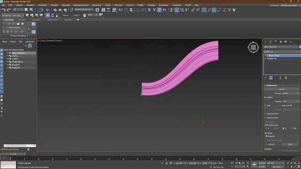The height and width of the screenshot is (169, 301).
Task: Toggle the Flip checkbox
Action: click(x=292, y=128)
